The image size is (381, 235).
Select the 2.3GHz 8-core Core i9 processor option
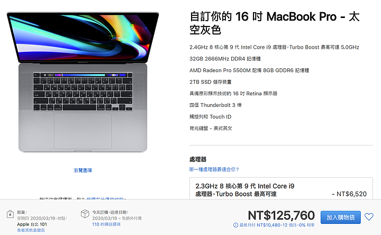tap(281, 189)
